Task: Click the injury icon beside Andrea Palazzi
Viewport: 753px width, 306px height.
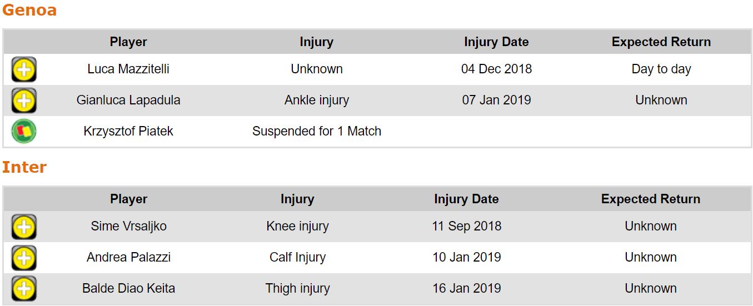Action: [24, 258]
